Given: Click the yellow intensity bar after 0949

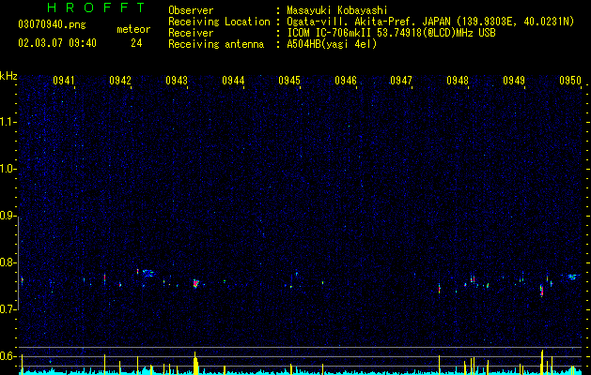Looking at the screenshot, I should pyautogui.click(x=542, y=362).
